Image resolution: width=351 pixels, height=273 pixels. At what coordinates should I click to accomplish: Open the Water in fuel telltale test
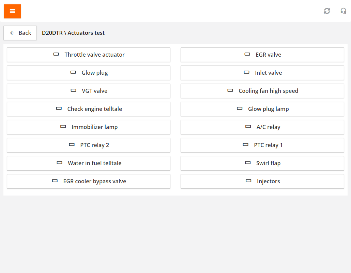[x=89, y=163]
